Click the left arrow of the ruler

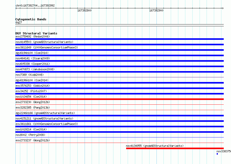click(x=16, y=8)
